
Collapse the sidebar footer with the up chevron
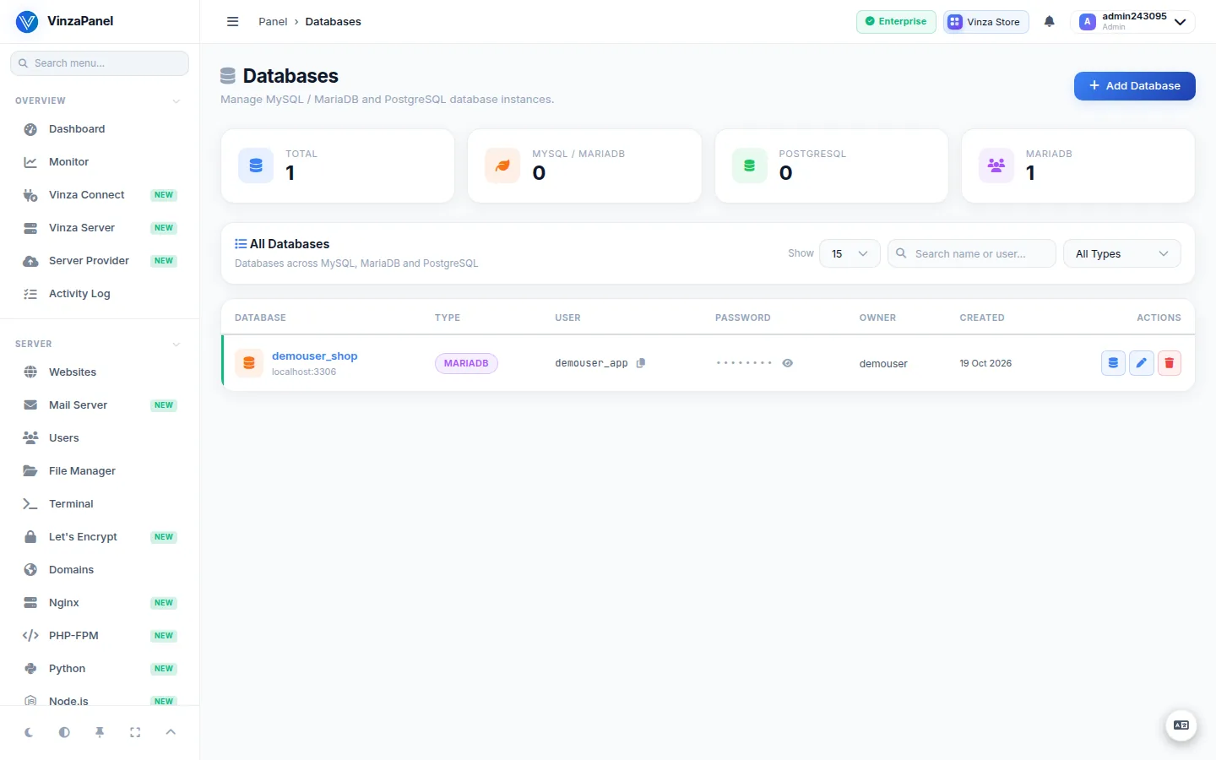click(x=171, y=732)
